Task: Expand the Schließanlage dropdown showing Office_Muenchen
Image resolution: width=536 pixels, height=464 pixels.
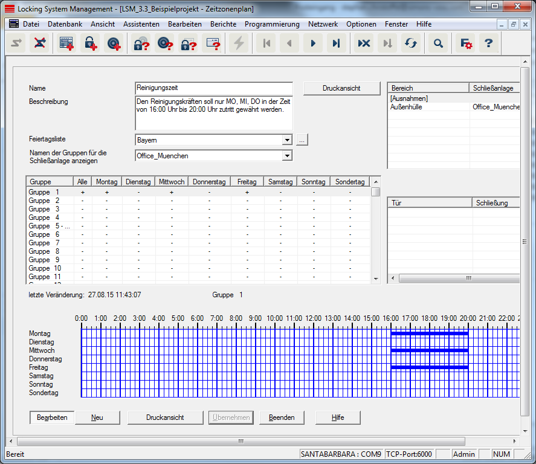Action: 286,156
